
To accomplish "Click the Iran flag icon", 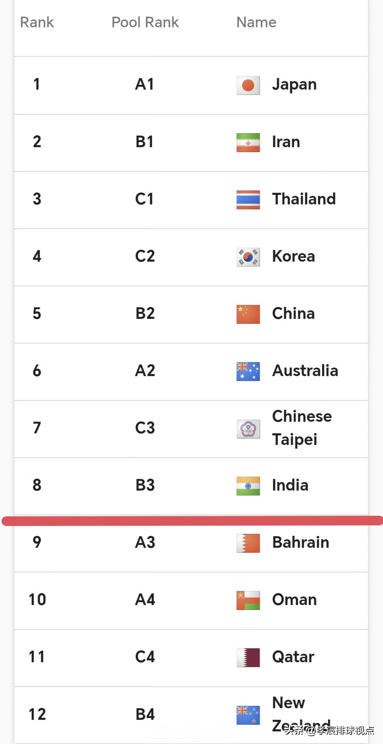I will [x=248, y=142].
